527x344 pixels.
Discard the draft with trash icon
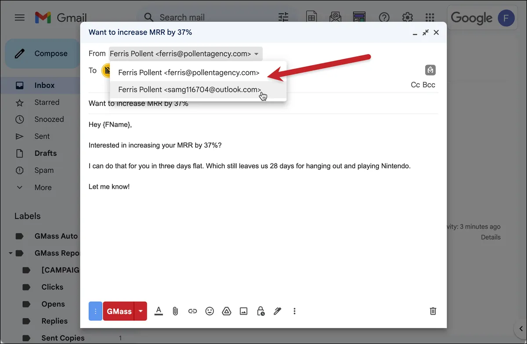433,311
